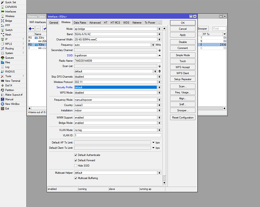Open the Security Profile dropdown
Viewport: 260px width, 207px height.
159,87
